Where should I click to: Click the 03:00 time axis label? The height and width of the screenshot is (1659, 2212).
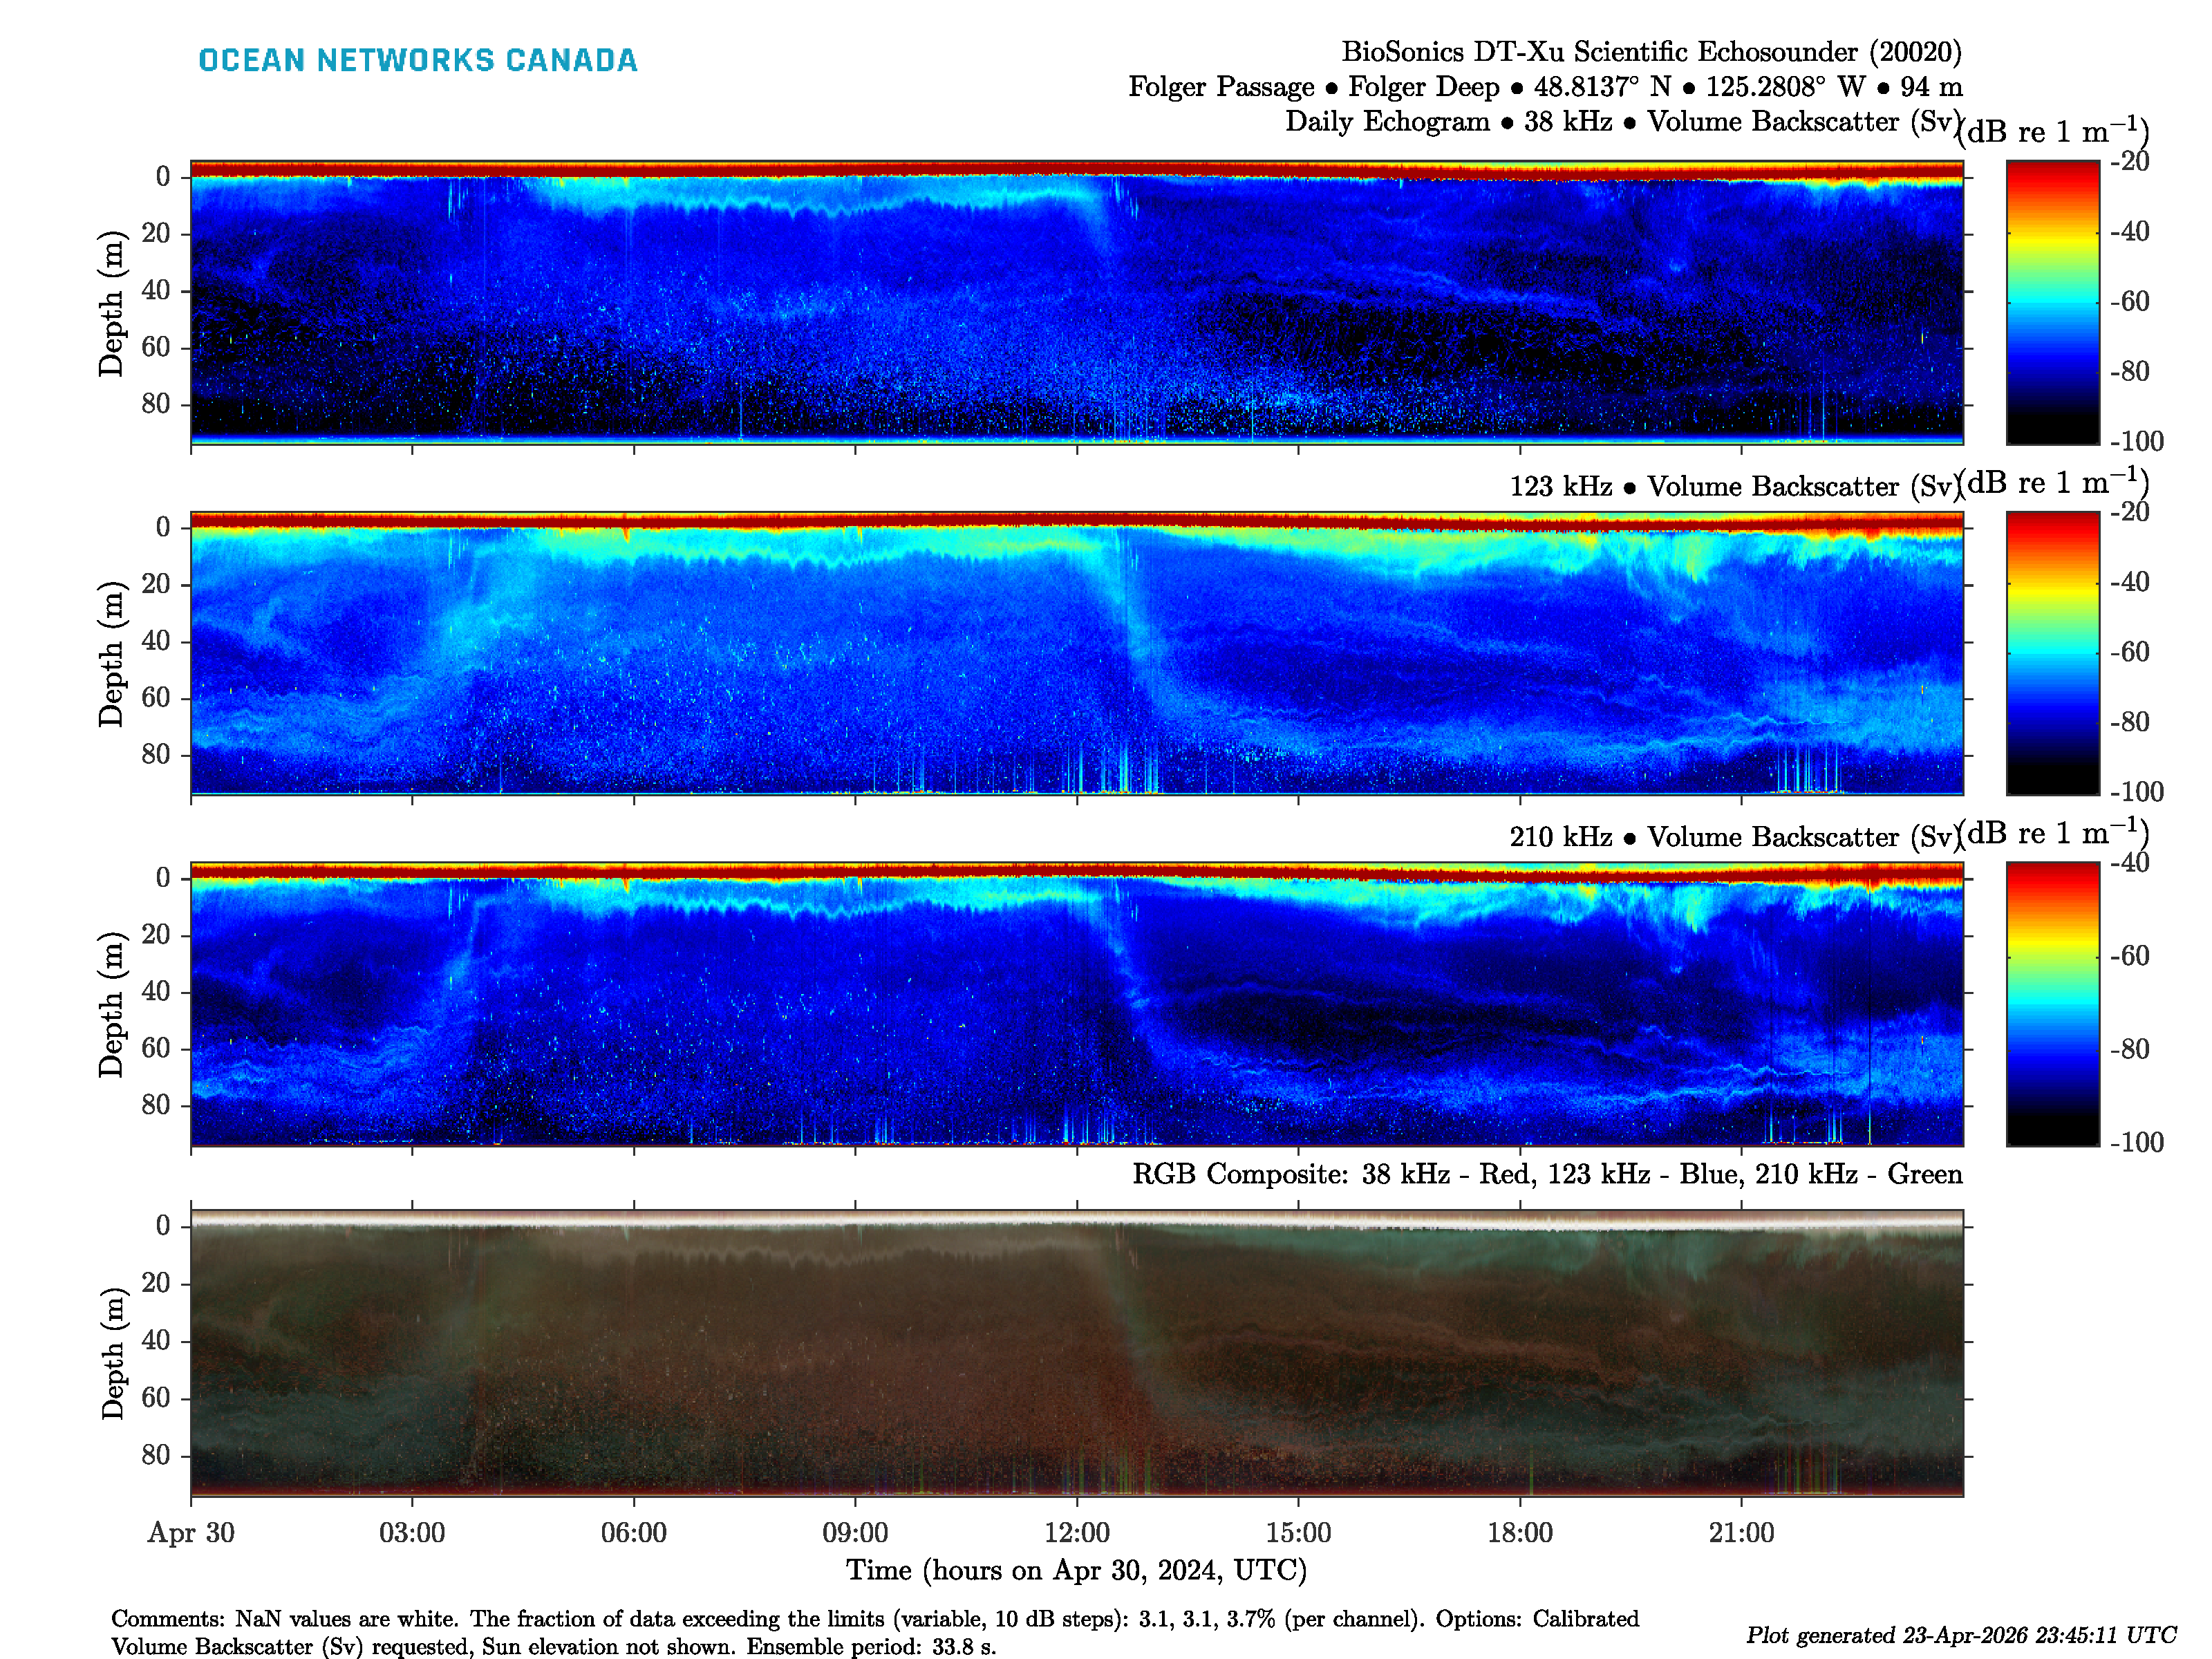[412, 1532]
